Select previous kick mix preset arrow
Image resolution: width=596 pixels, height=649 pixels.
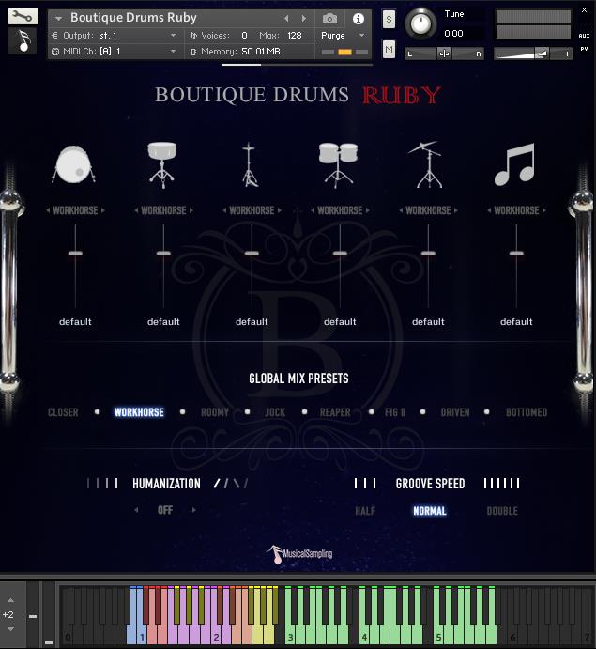[x=48, y=210]
